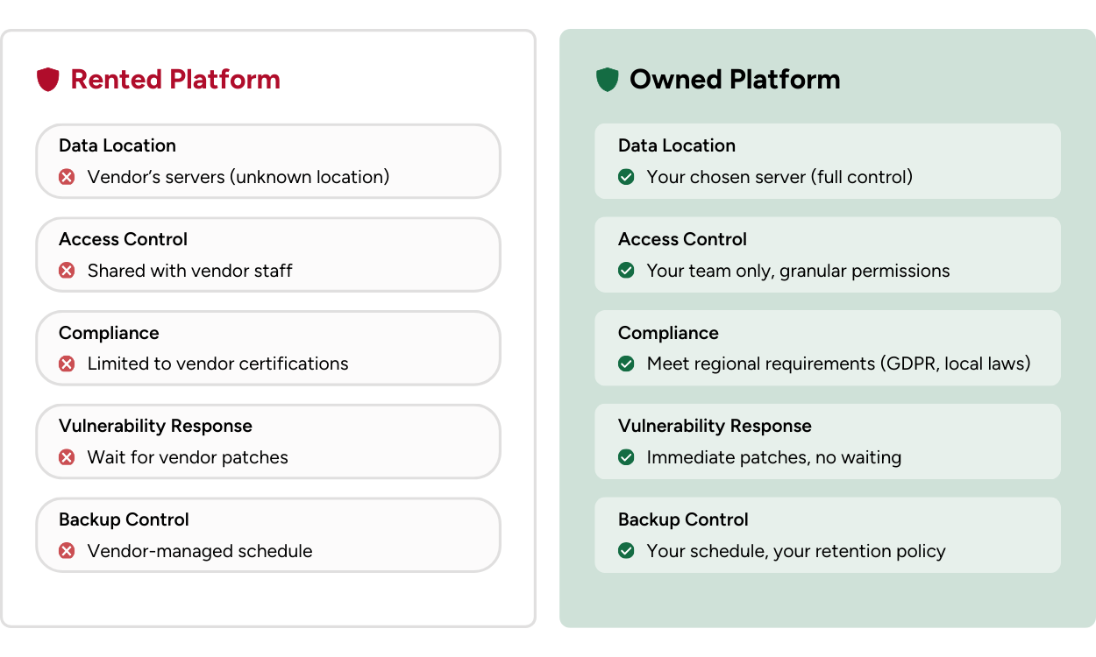Click the green checkmark beside Immediate patches text
Viewport: 1096px width, 657px height.
pyautogui.click(x=626, y=457)
